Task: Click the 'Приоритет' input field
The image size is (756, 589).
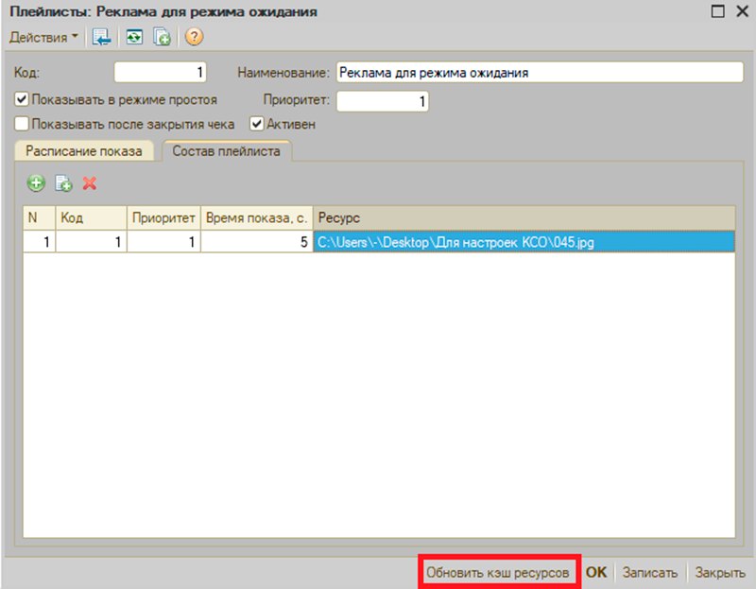Action: 383,101
